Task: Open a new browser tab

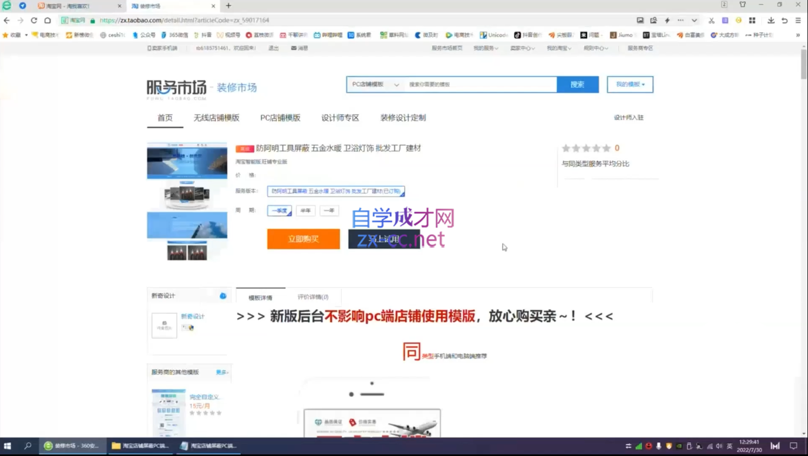Action: tap(228, 6)
